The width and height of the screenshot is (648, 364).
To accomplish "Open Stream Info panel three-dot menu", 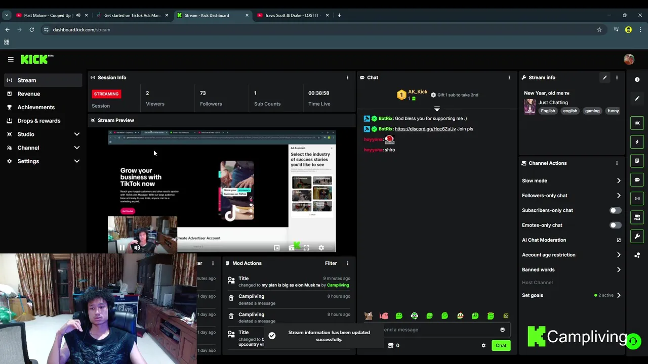I will click(617, 77).
